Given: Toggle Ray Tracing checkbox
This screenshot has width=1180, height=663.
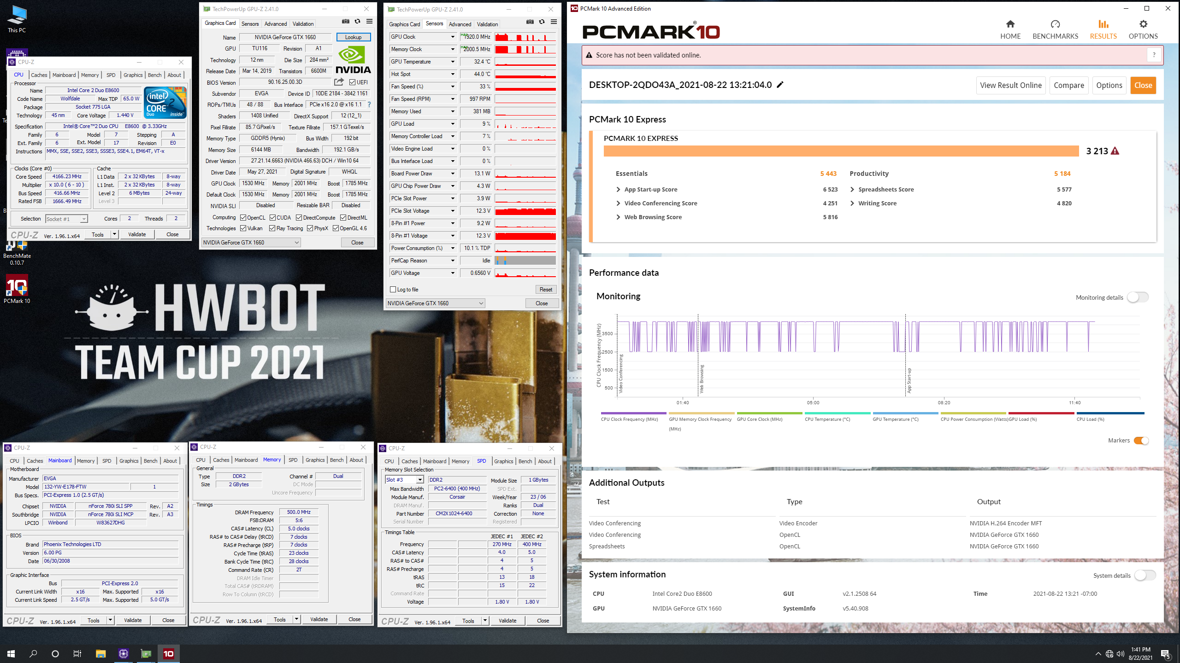Looking at the screenshot, I should [x=272, y=228].
